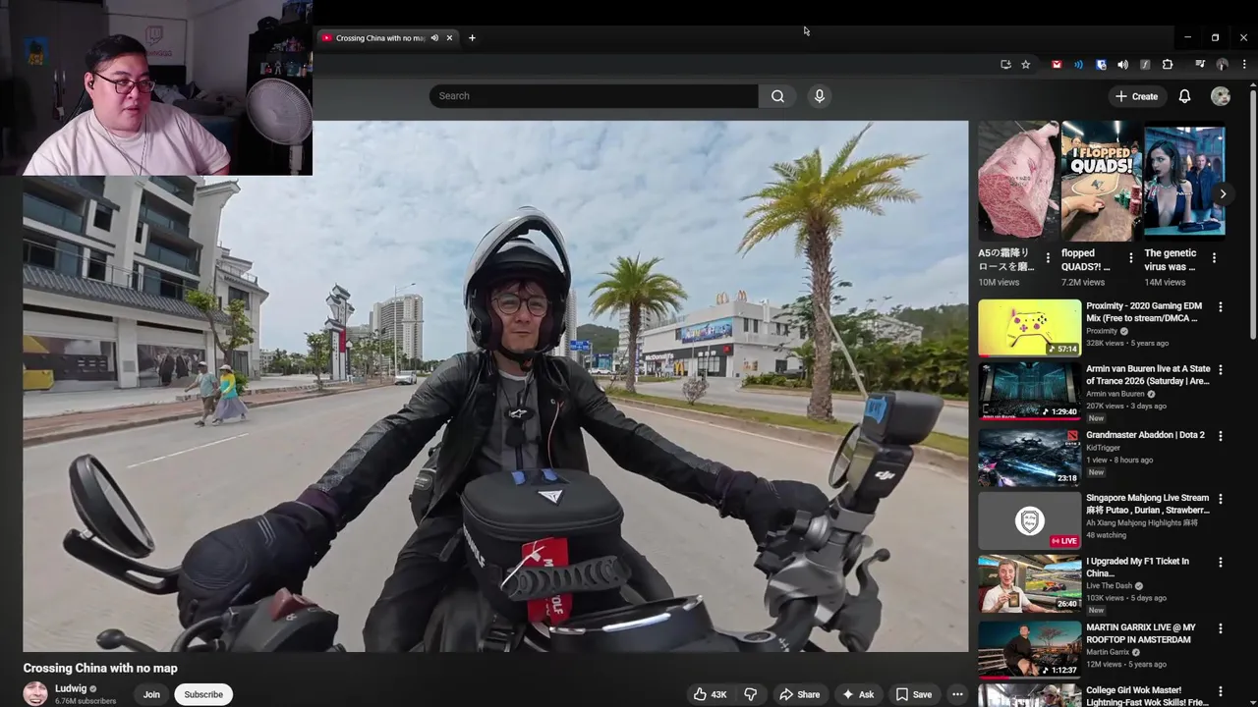Like the video with 43K thumbs up

(x=710, y=694)
